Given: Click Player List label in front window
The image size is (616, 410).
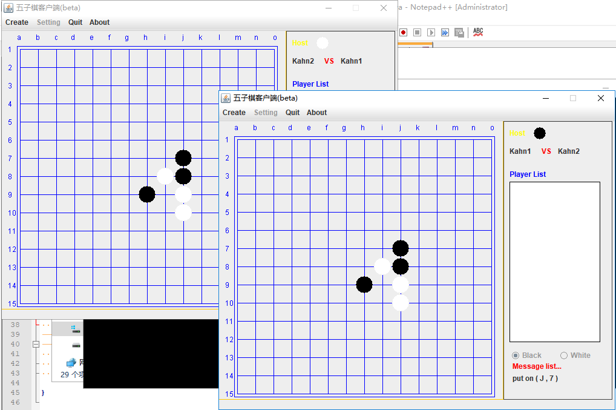Looking at the screenshot, I should click(x=528, y=174).
